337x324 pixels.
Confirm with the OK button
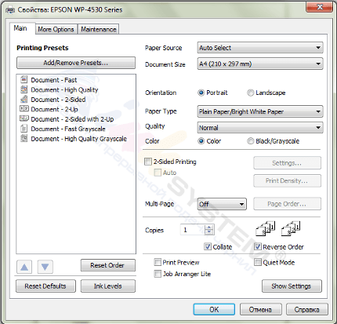214,309
